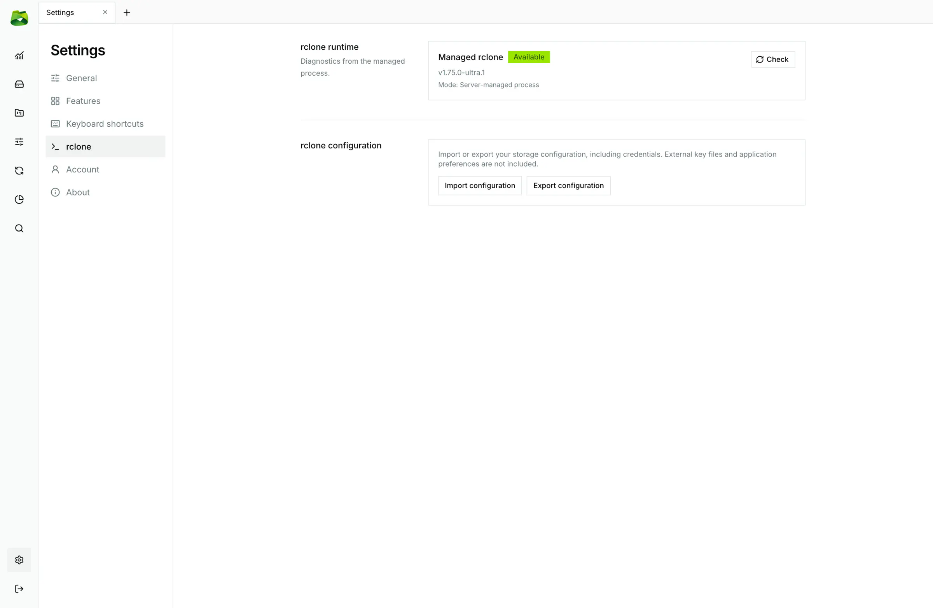This screenshot has height=608, width=933.
Task: Click Export configuration button
Action: (568, 185)
